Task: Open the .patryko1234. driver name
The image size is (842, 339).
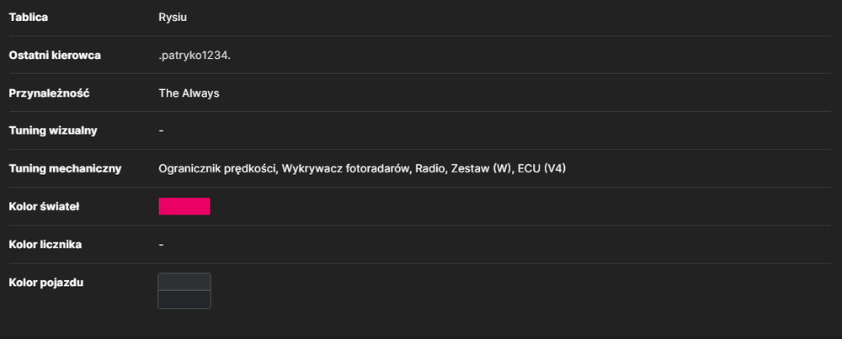Action: pos(195,56)
